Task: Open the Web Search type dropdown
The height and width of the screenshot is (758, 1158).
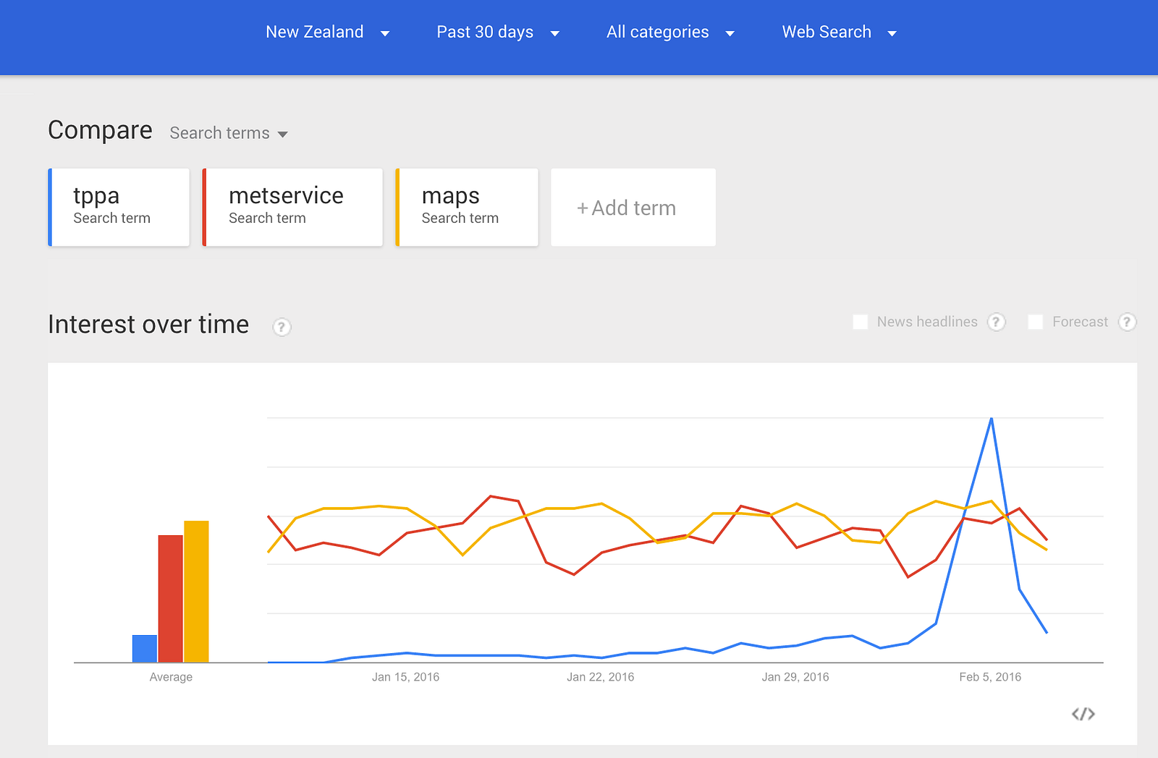Action: (840, 33)
